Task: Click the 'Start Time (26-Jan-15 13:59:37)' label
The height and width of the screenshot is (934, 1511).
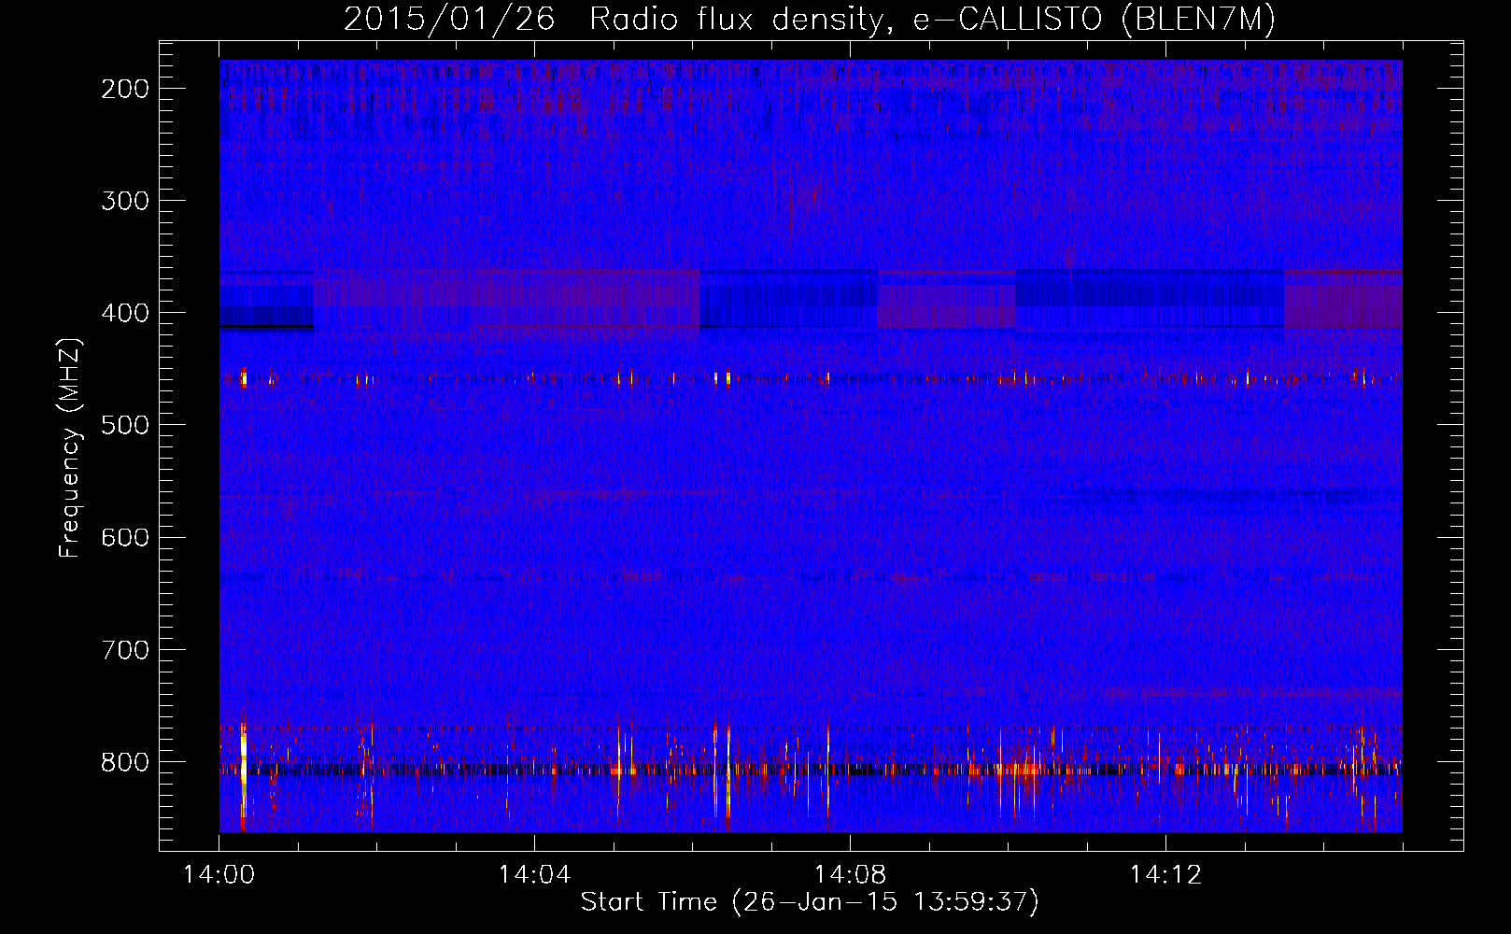Action: click(810, 902)
